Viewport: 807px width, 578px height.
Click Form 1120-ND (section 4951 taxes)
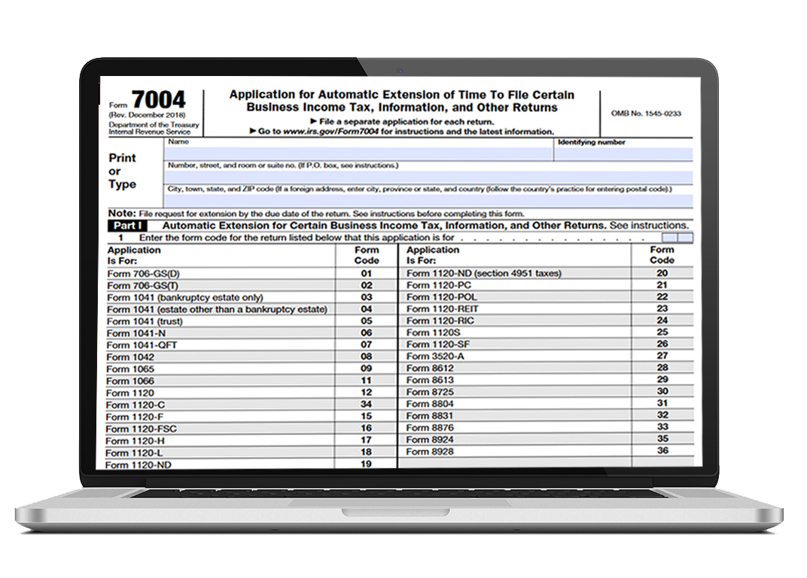(484, 273)
